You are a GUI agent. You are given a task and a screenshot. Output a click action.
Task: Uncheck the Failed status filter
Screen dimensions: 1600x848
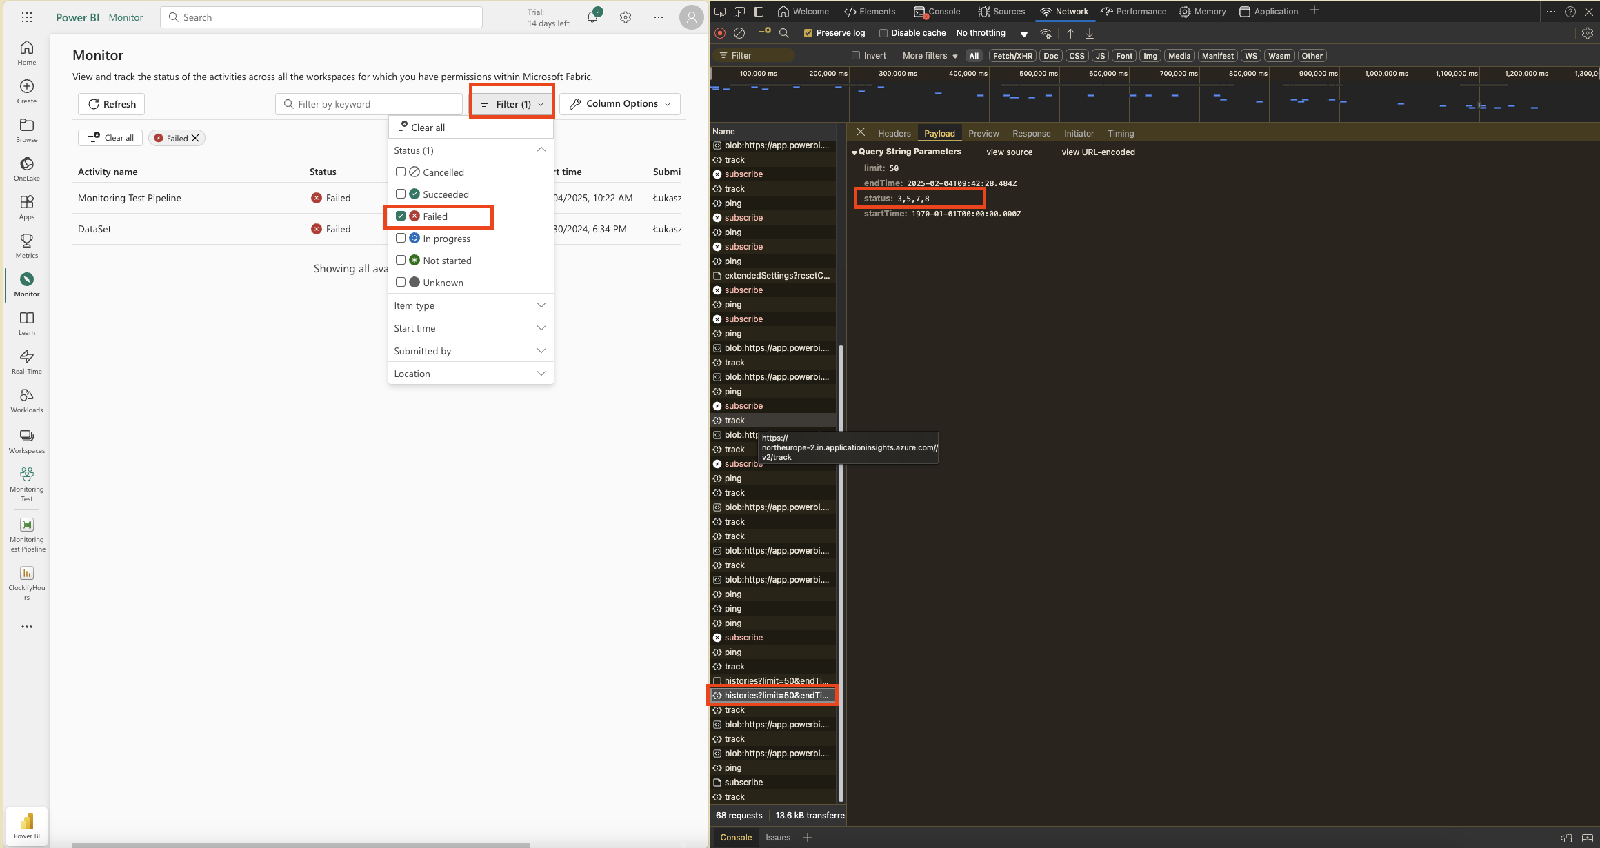[401, 216]
